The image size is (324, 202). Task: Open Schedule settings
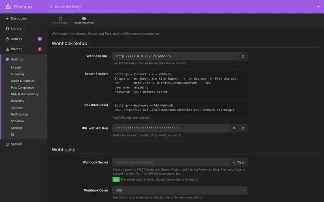click(x=17, y=121)
